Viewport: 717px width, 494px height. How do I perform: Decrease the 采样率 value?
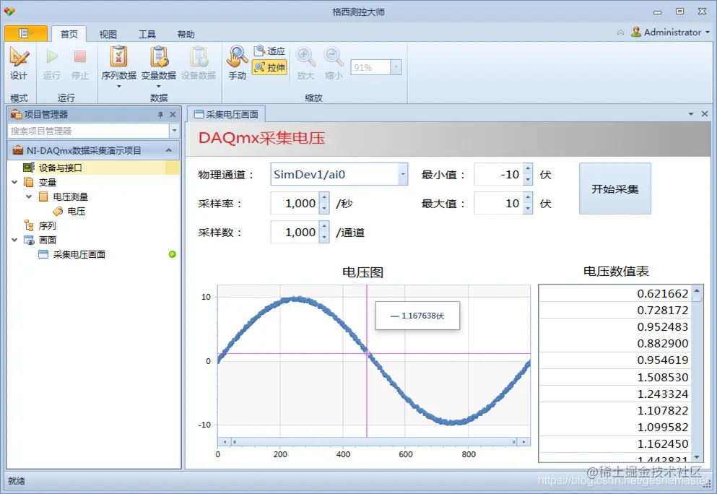(x=324, y=209)
